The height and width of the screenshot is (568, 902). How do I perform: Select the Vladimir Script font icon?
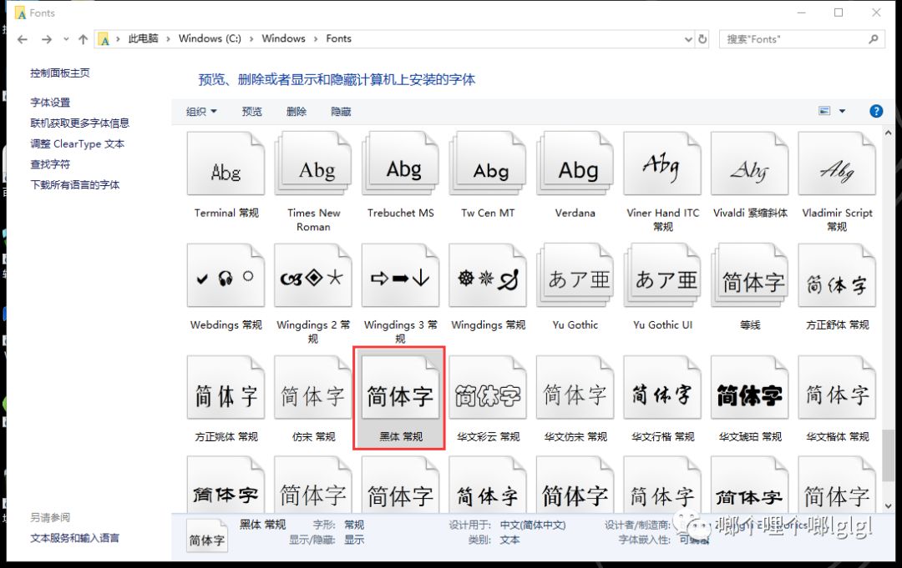coord(838,163)
